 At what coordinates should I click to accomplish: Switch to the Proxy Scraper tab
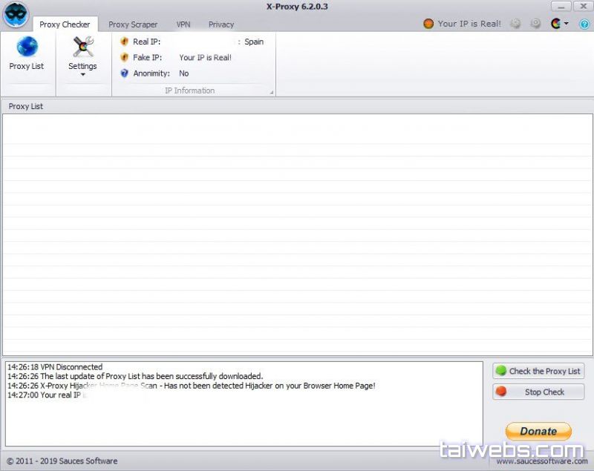133,24
